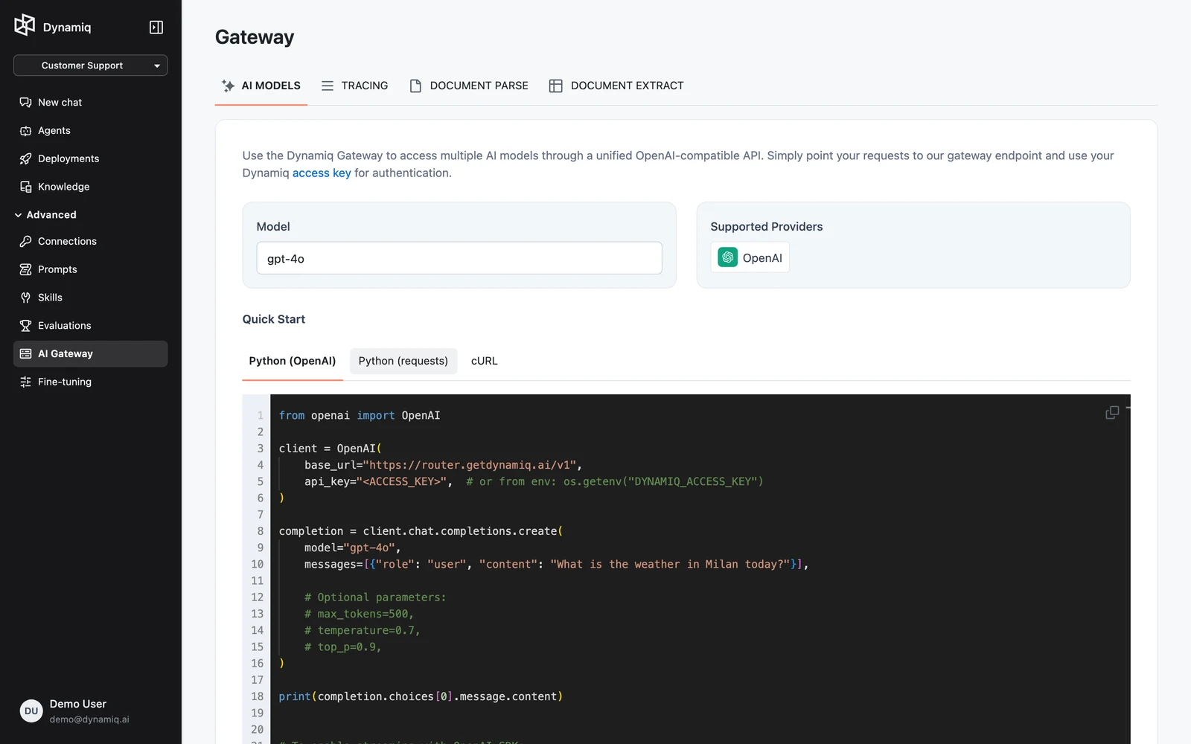Click the "# max_tokens=500," comment line
1191x744 pixels.
359,614
